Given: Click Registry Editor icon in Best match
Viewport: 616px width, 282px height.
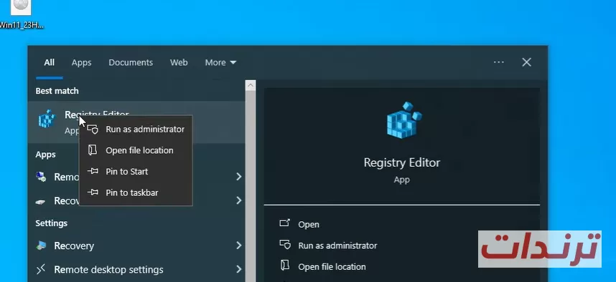Looking at the screenshot, I should tap(47, 119).
